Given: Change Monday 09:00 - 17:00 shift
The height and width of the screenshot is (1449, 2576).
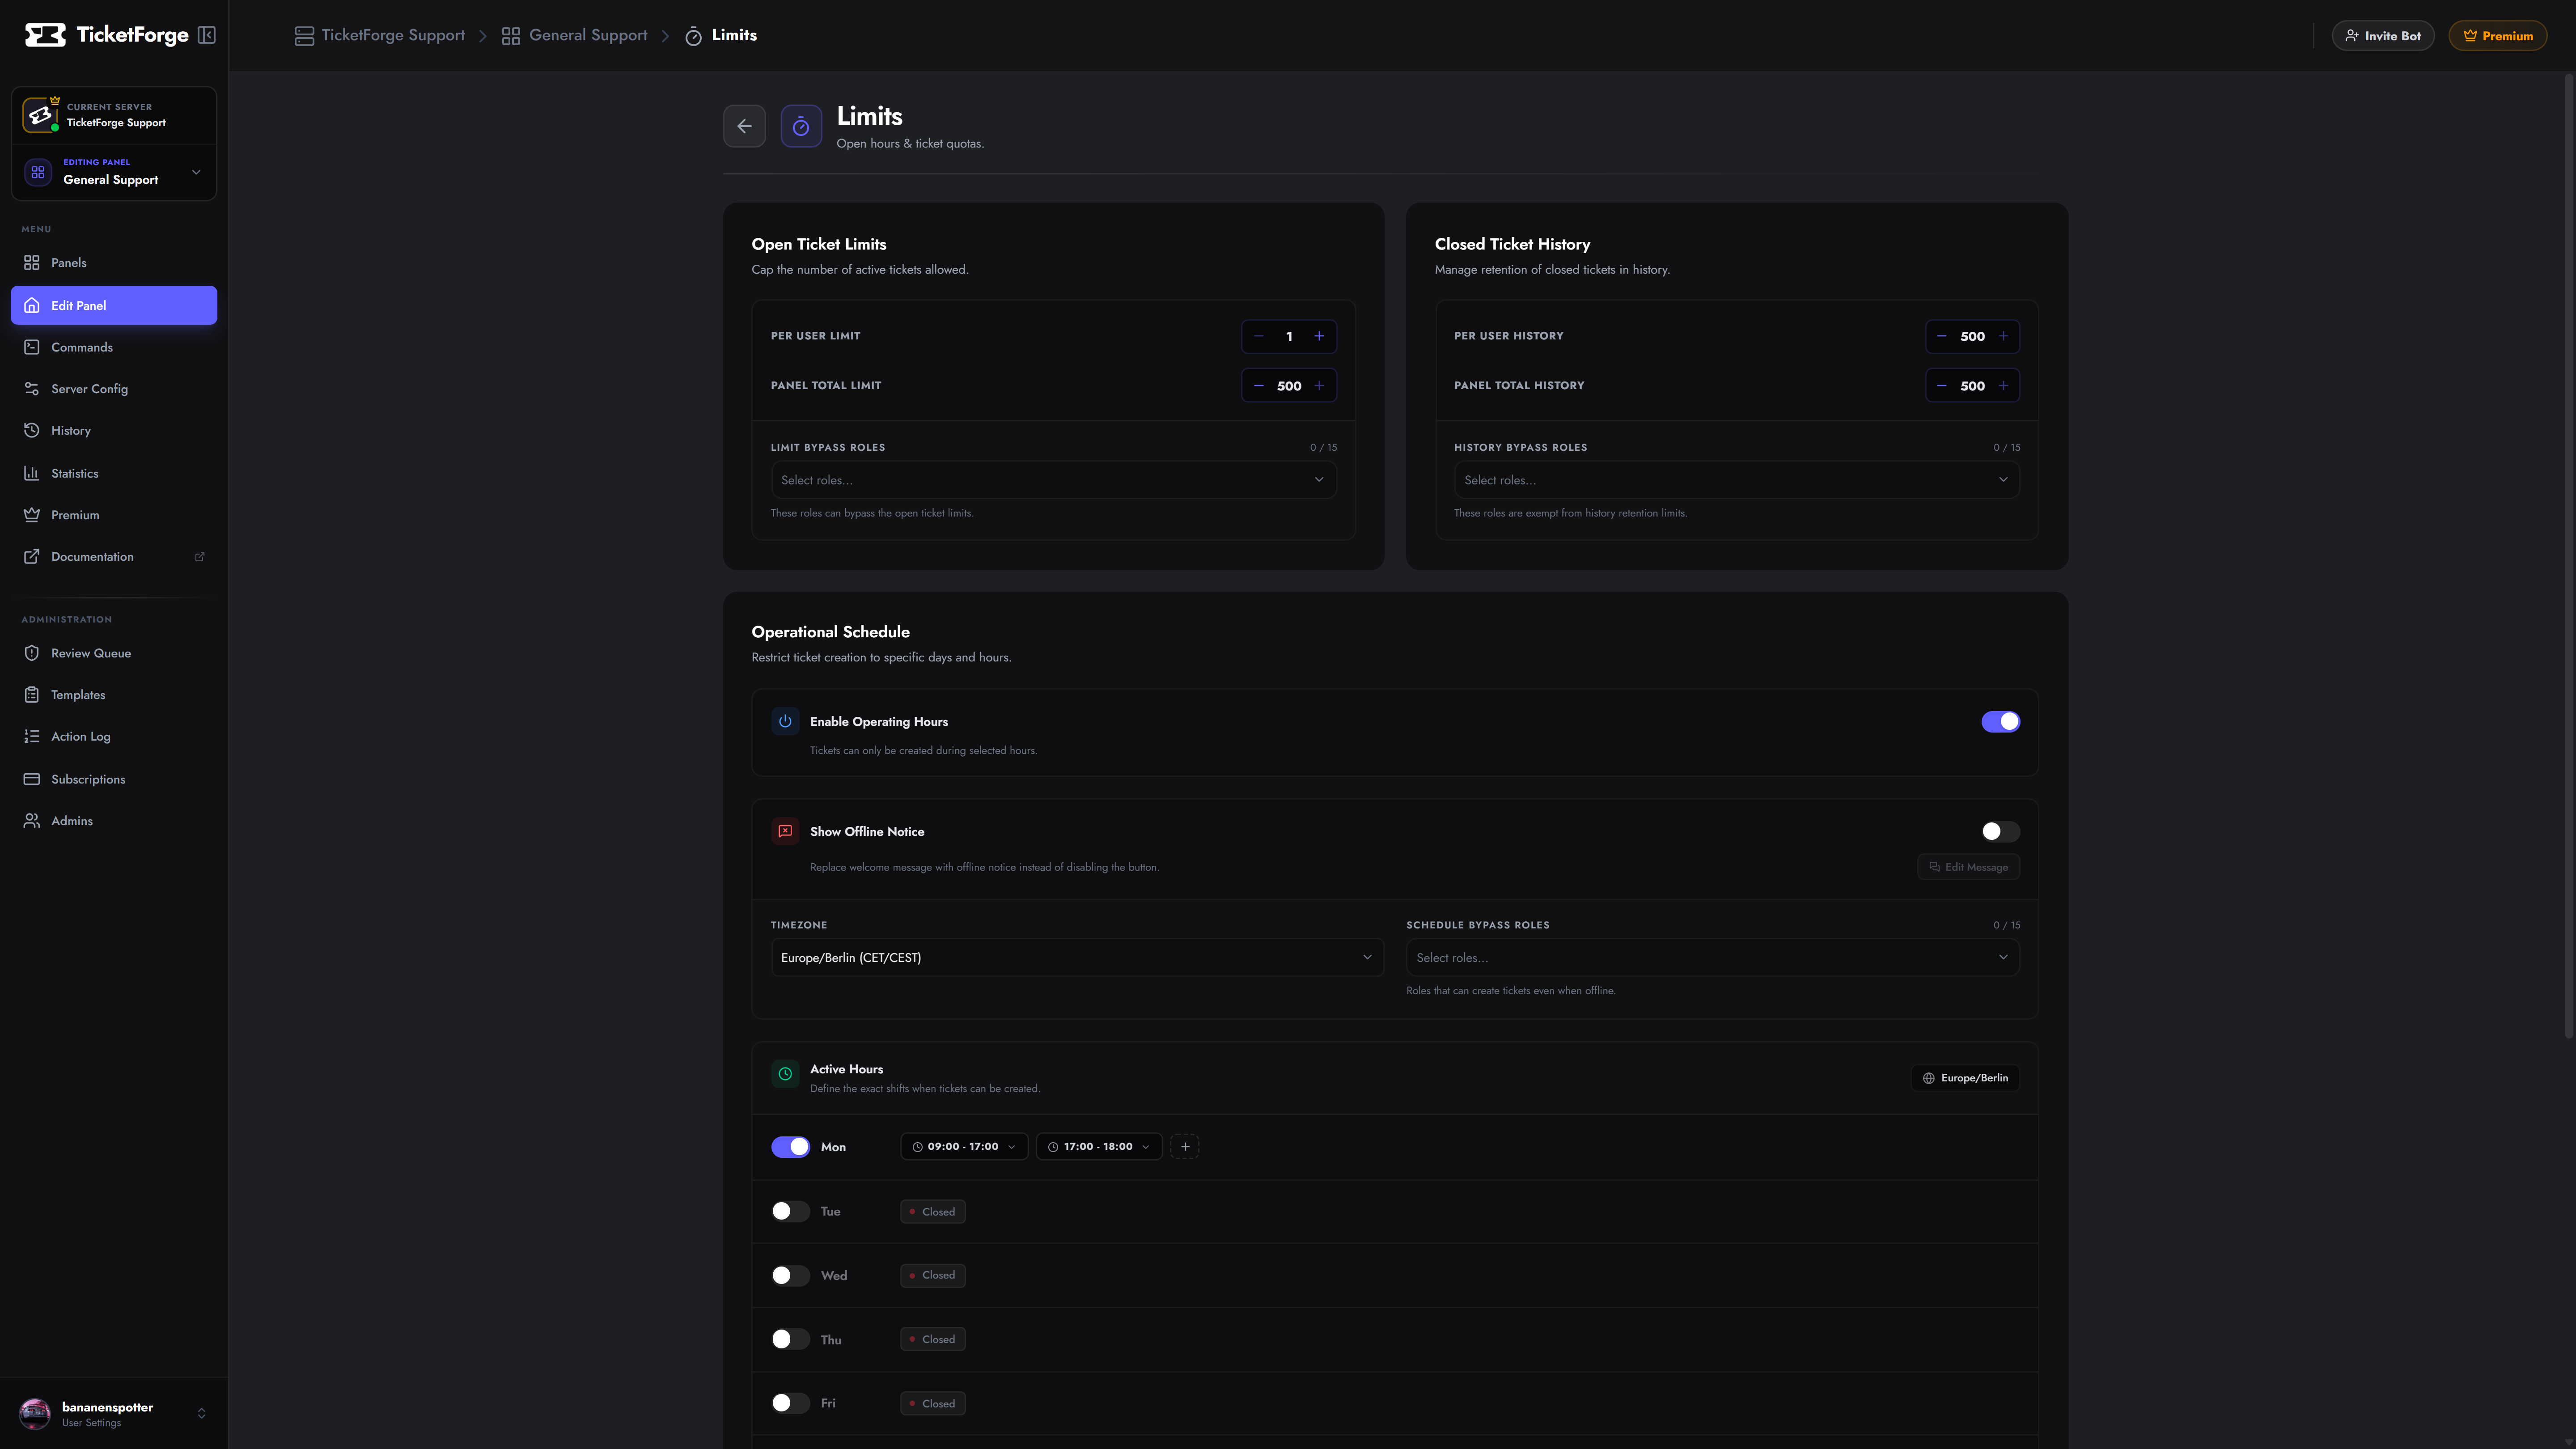Looking at the screenshot, I should (x=964, y=1147).
